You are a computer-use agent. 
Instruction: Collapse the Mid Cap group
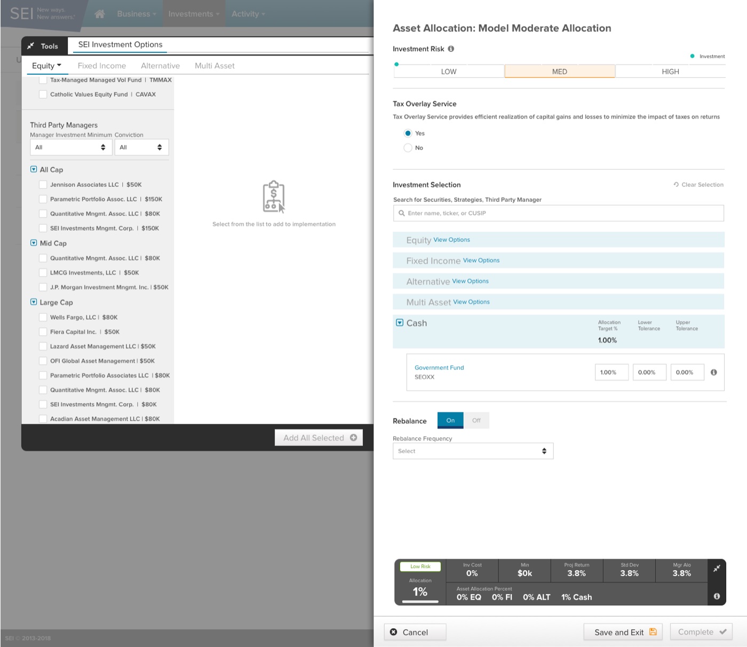(34, 243)
